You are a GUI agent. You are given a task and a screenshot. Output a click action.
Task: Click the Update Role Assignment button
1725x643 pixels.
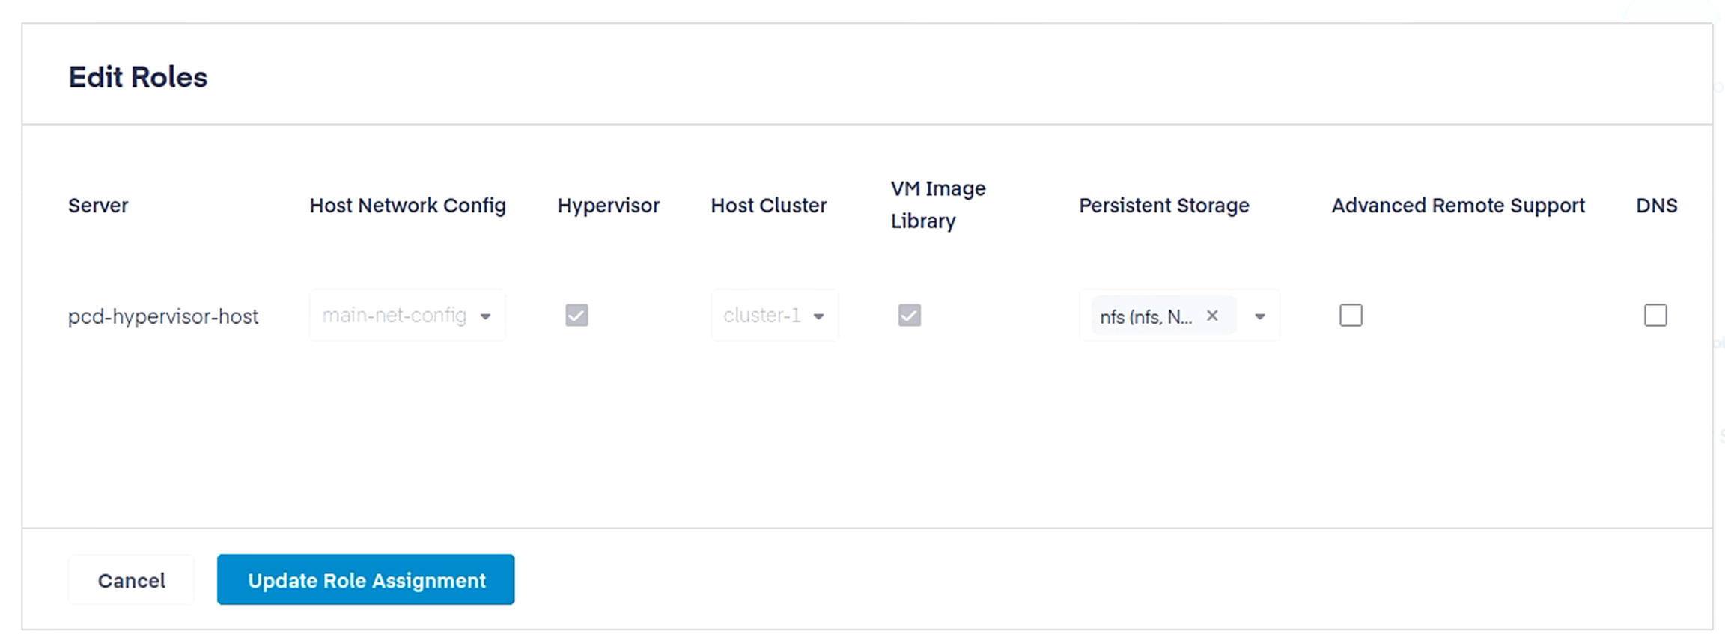(x=365, y=579)
